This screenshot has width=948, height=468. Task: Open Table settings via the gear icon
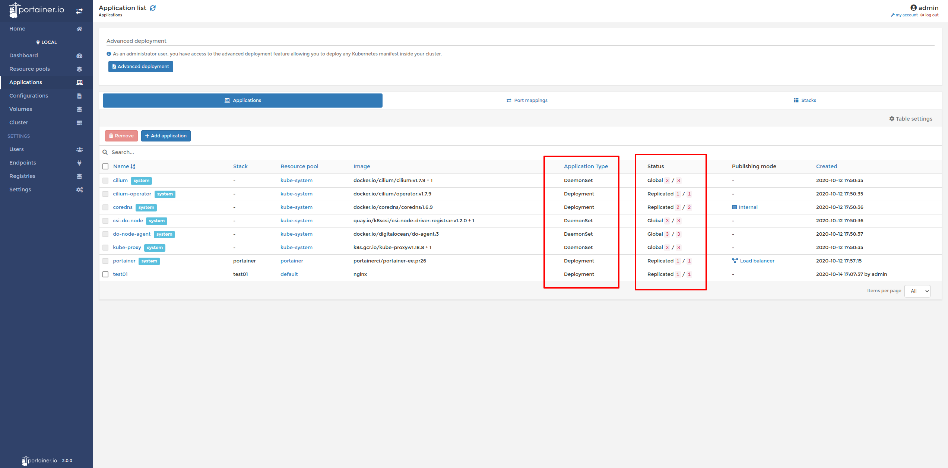tap(892, 118)
